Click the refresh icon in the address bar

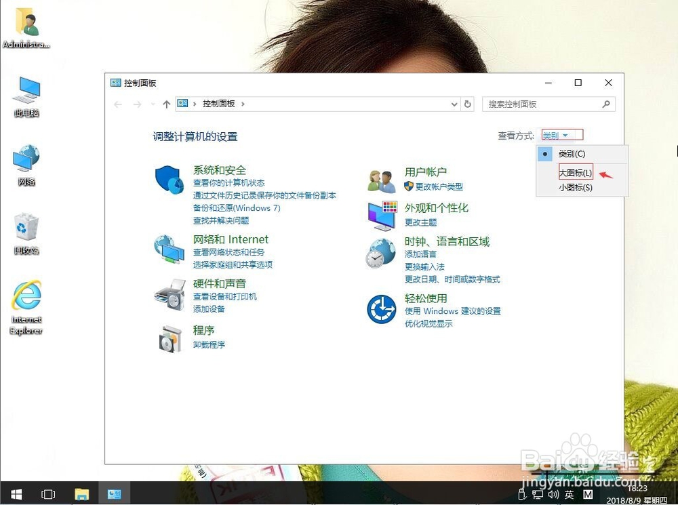(x=468, y=104)
